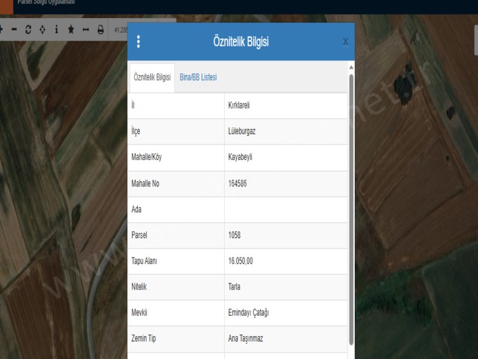Click the Lüleburgaz district value cell
Screen dimensions: 478x359
242,132
